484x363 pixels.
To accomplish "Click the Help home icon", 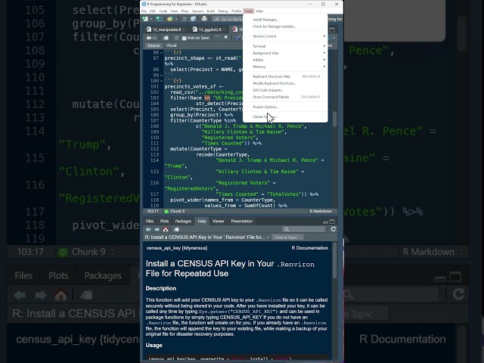I will (x=166, y=229).
